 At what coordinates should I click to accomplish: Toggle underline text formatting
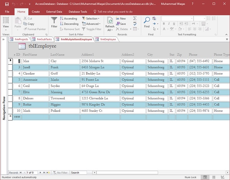click(174, 24)
